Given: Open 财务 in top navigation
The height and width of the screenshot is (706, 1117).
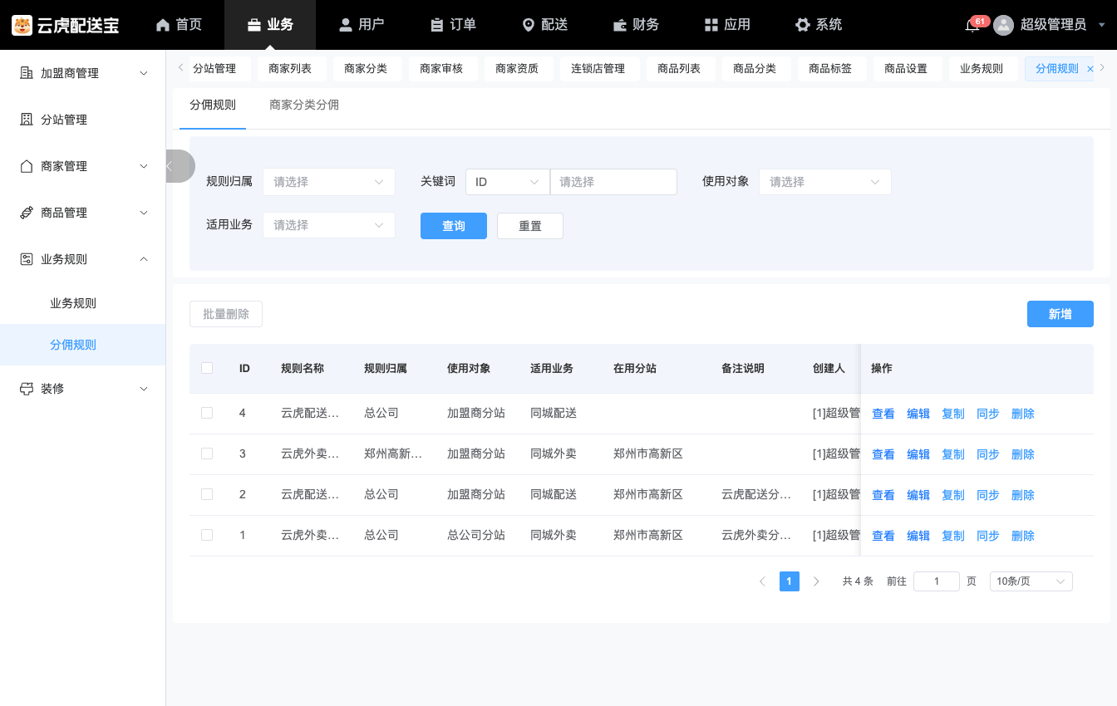Looking at the screenshot, I should [x=636, y=25].
